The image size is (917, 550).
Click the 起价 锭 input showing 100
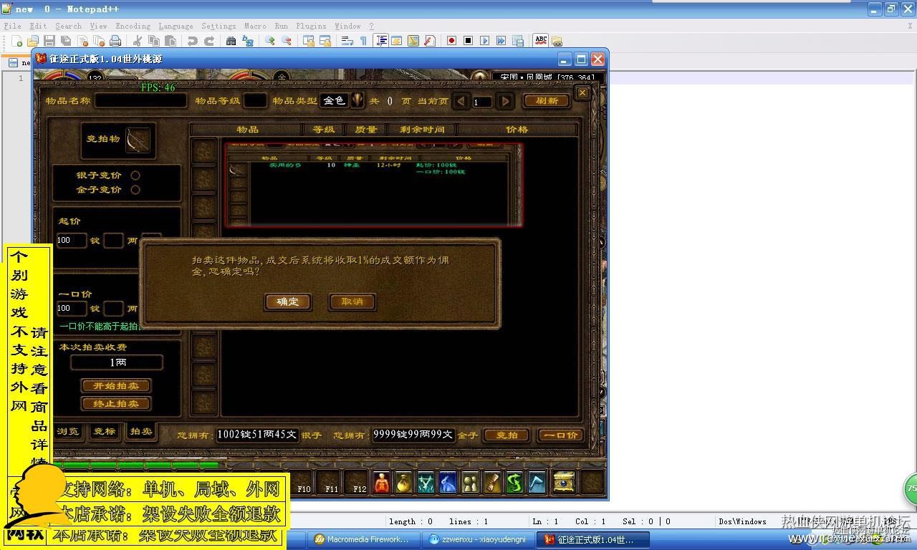click(x=72, y=241)
